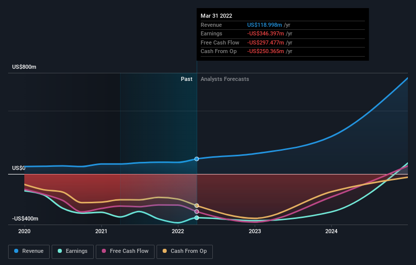Select the blue Revenue data point marker
The height and width of the screenshot is (265, 416).
pos(197,159)
